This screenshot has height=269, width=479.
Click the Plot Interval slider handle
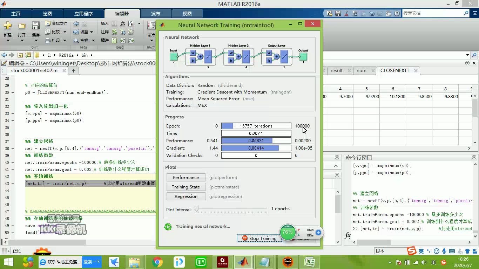click(197, 209)
